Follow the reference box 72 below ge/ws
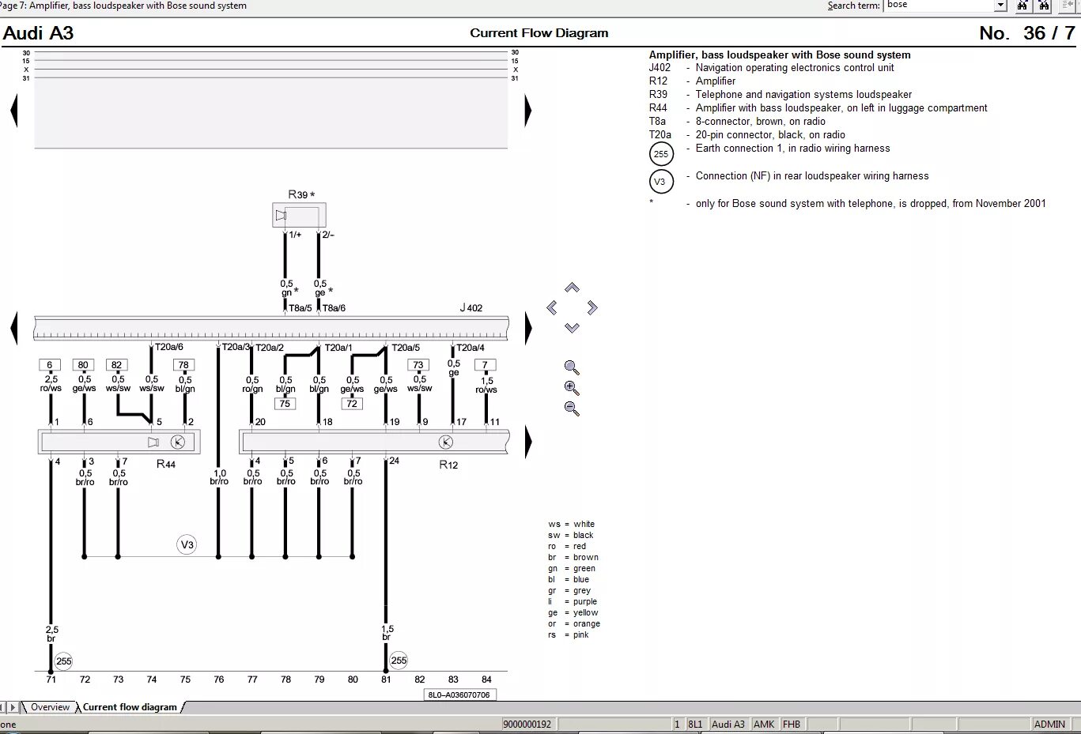 [352, 404]
